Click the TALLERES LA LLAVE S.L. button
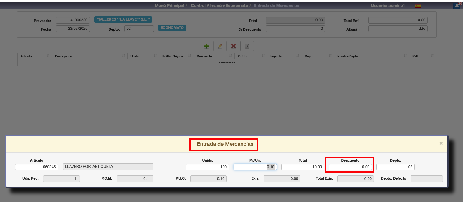This screenshot has width=463, height=202. pyautogui.click(x=123, y=19)
